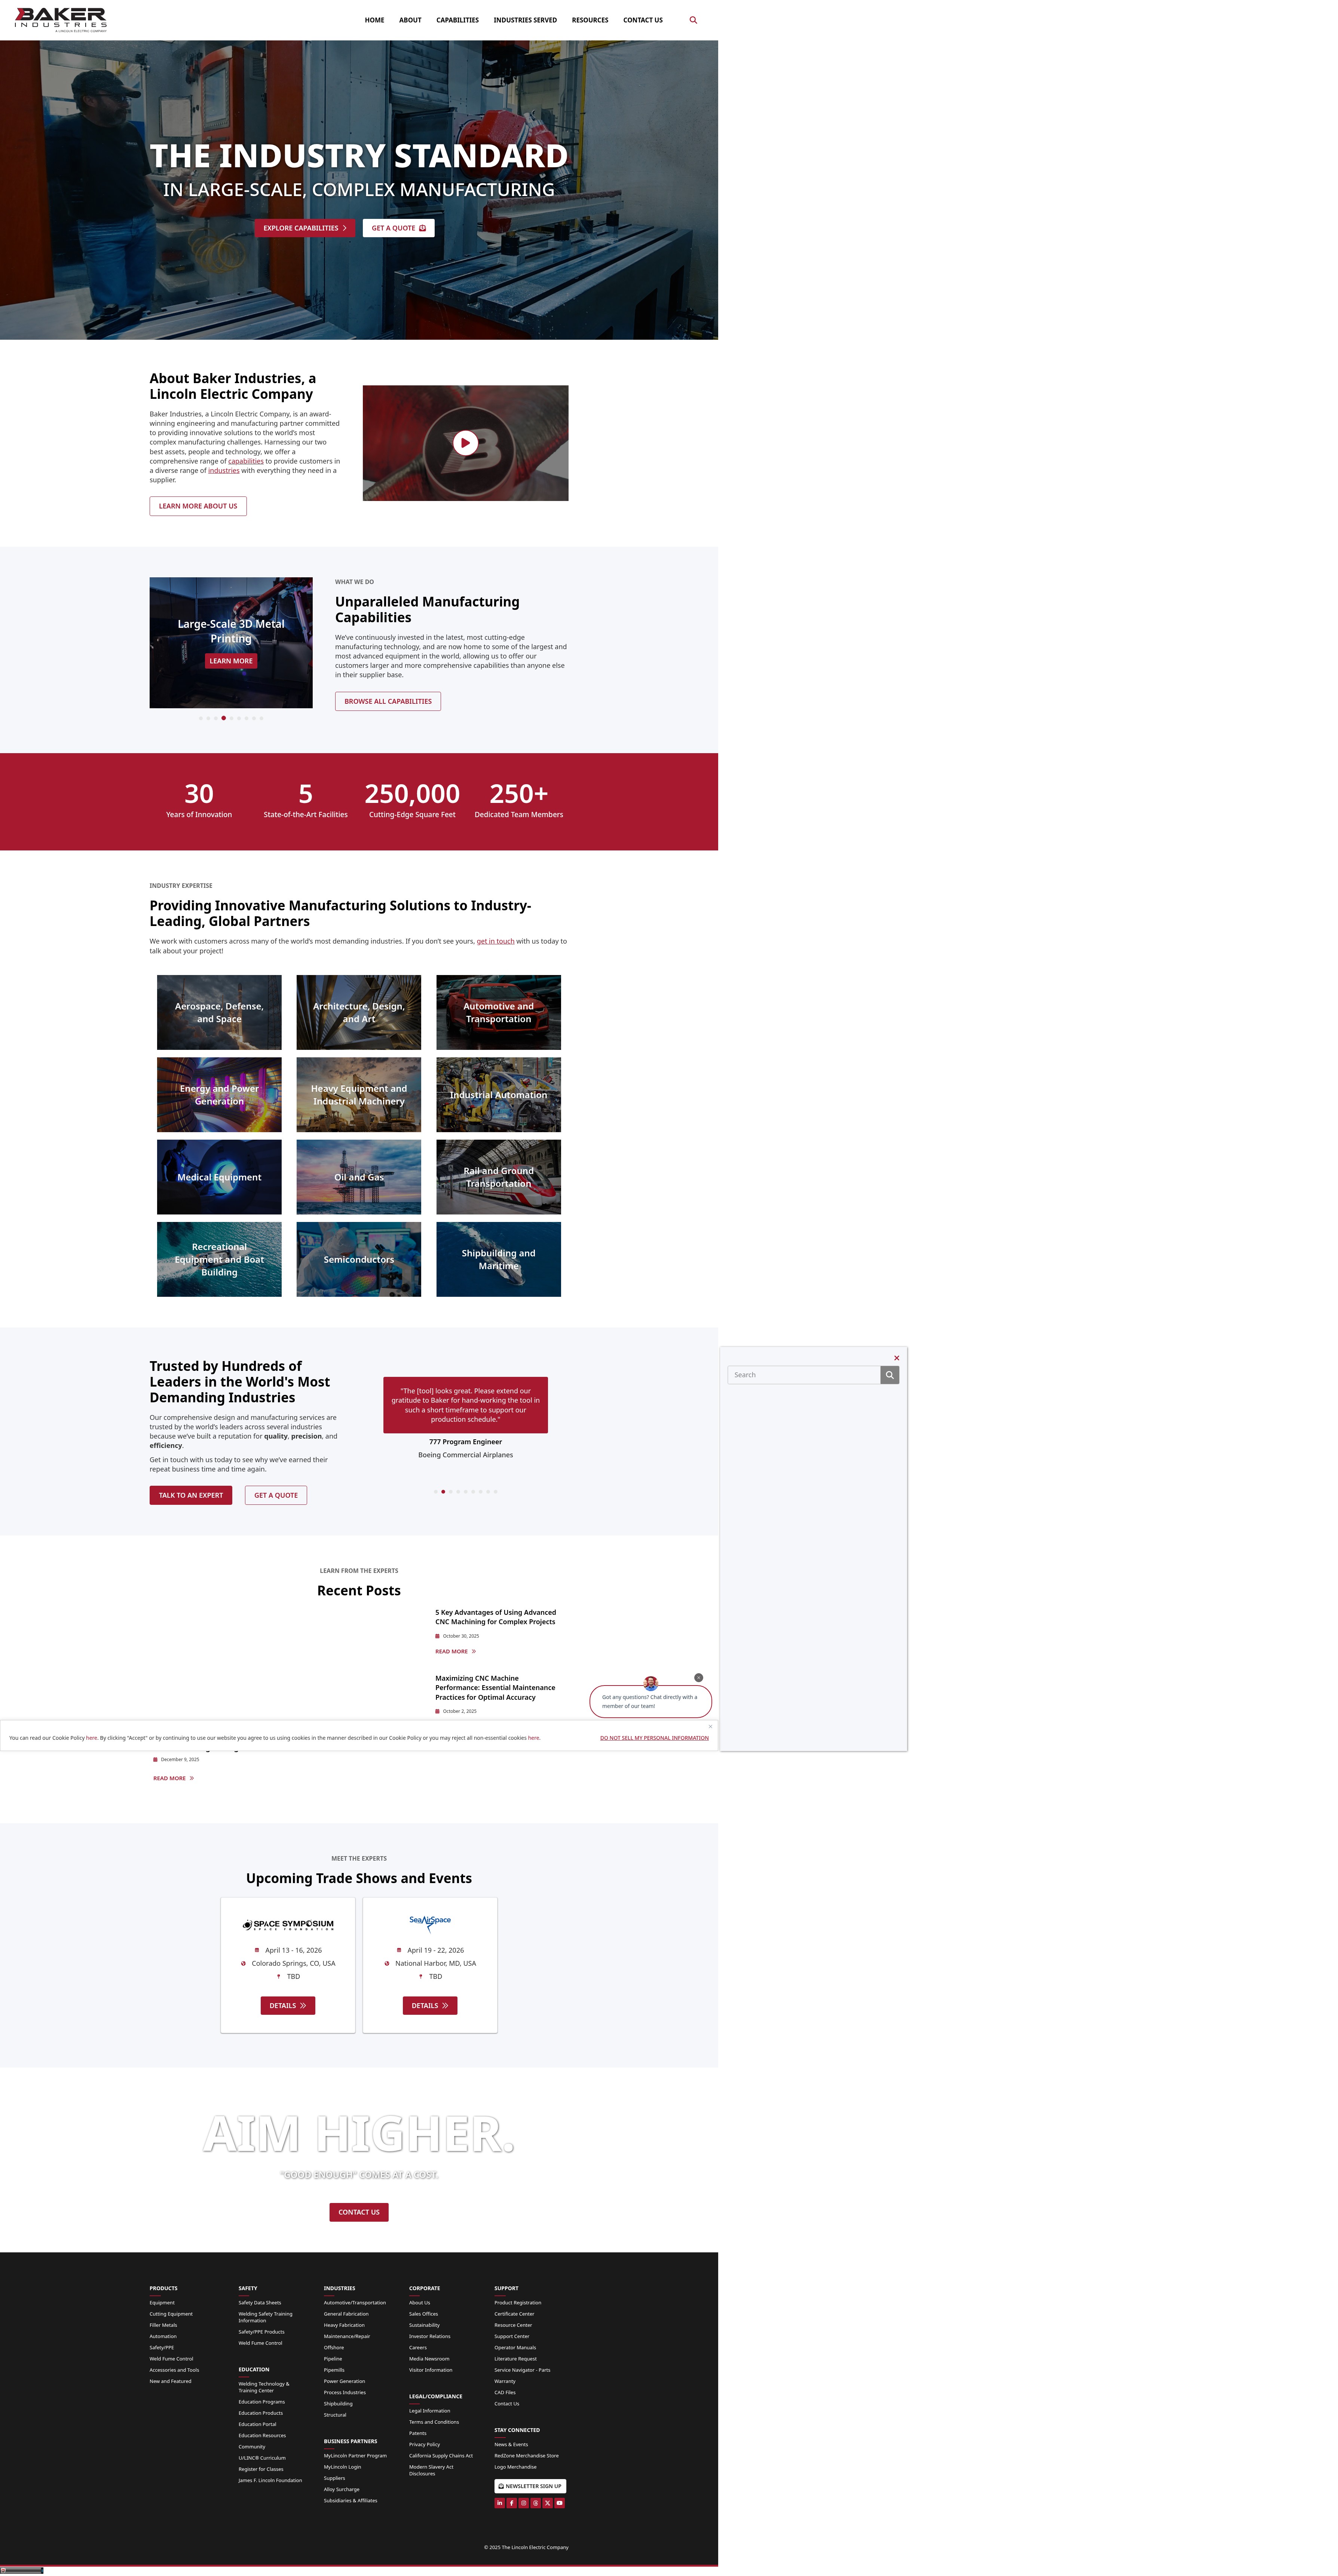Open the Home menu item
This screenshot has width=1338, height=2576.
(x=374, y=20)
